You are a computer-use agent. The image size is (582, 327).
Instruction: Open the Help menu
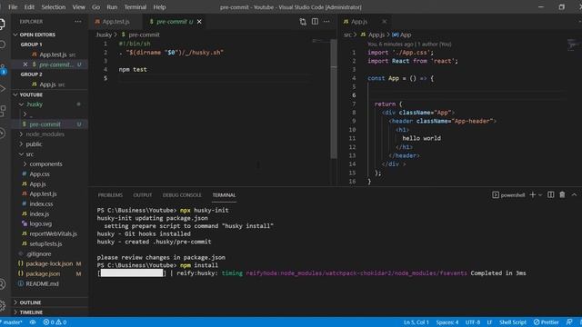[x=160, y=7]
